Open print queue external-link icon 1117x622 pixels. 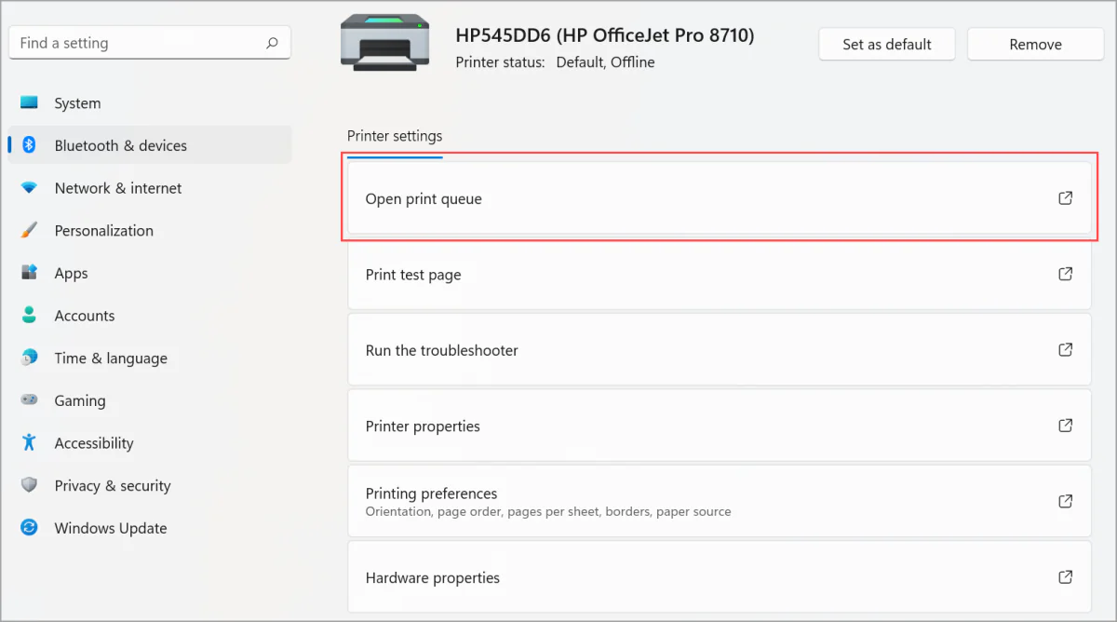[x=1065, y=197]
